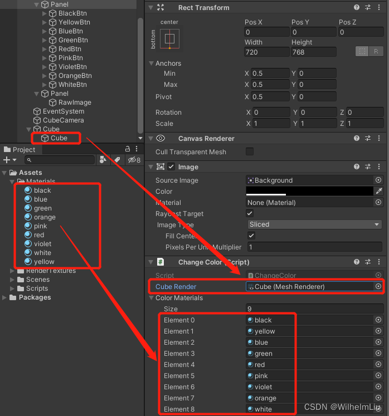Image resolution: width=389 pixels, height=416 pixels.
Task: Open Canvas Renderer three-dot menu
Action: pyautogui.click(x=379, y=138)
